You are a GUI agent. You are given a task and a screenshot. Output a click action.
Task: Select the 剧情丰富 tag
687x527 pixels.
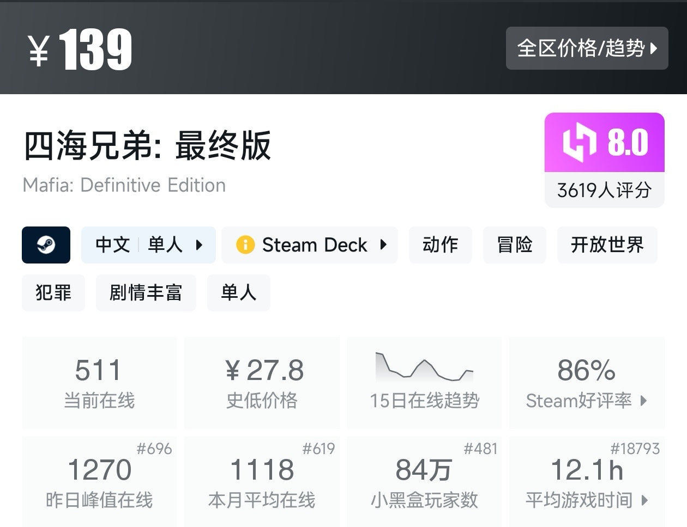coord(146,293)
